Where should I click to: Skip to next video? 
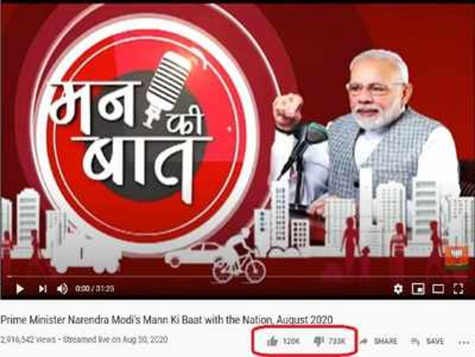coord(42,289)
